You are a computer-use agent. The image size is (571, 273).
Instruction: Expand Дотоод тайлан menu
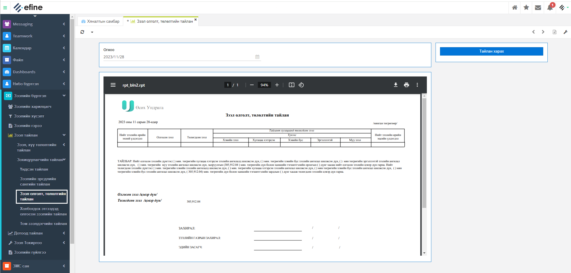[x=28, y=233]
